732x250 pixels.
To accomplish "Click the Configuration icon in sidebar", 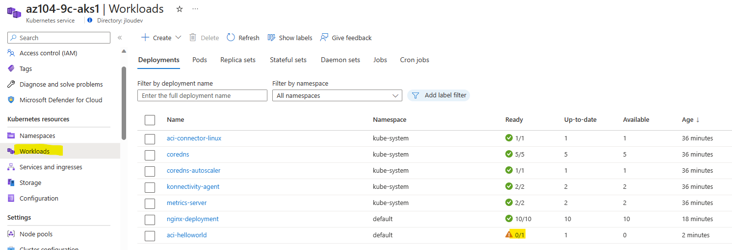I will (x=11, y=198).
